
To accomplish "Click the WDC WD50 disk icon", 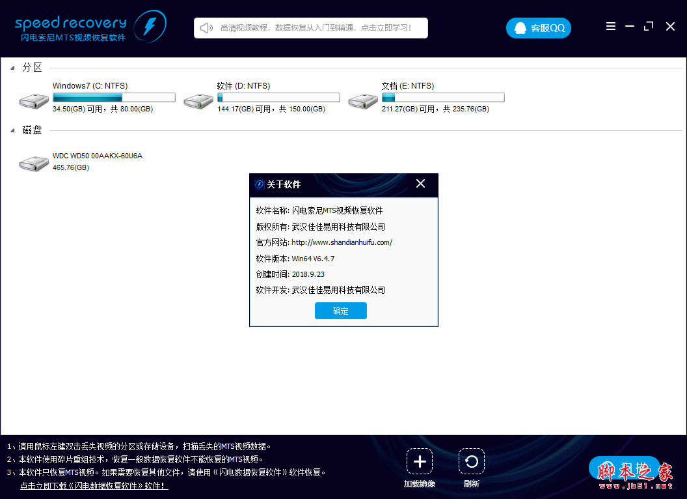I will click(x=33, y=163).
